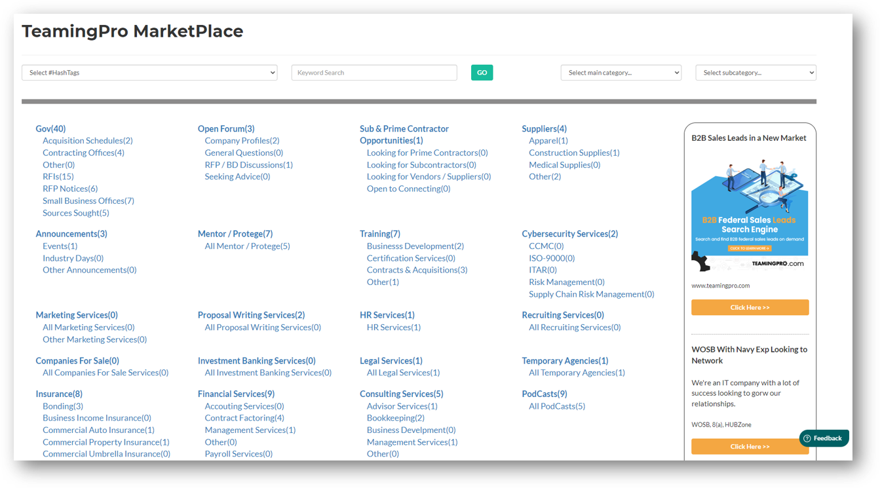Open Events(1) link
880x488 pixels.
60,246
